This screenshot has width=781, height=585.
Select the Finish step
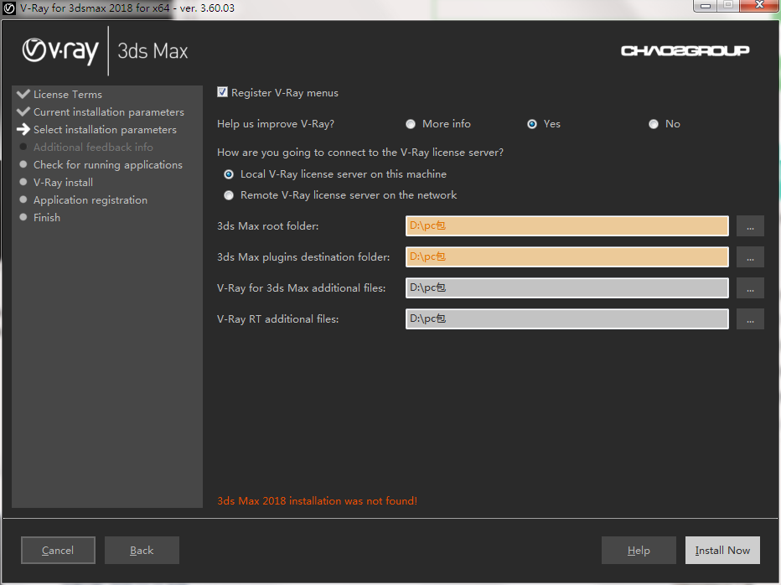coord(47,217)
